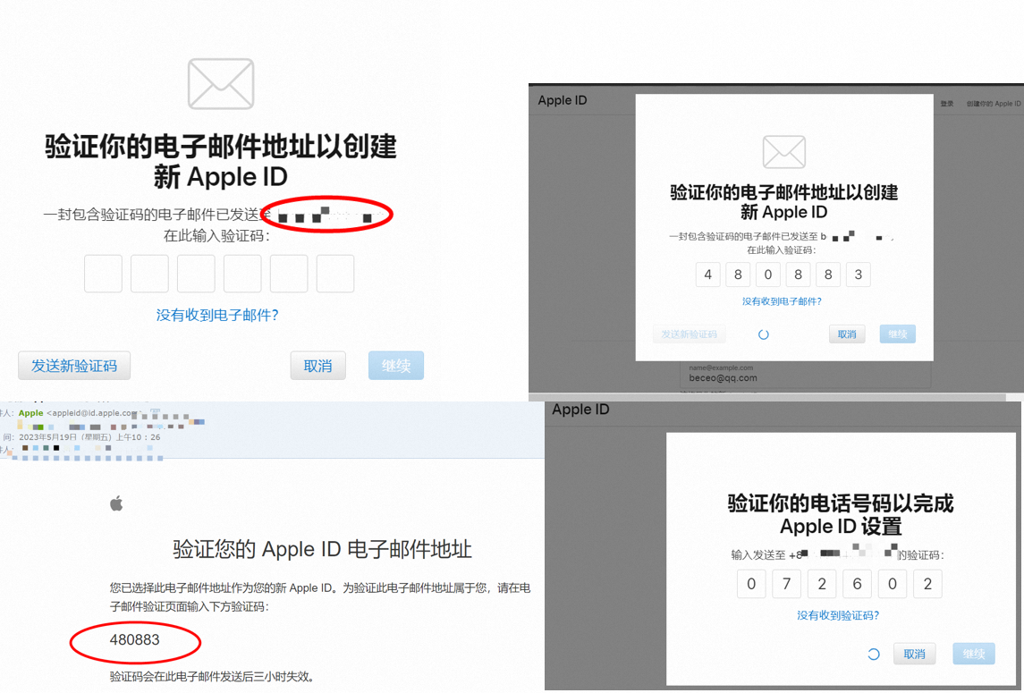1024x693 pixels.
Task: Click the sender address appleid@id.apple.com
Action: [92, 413]
